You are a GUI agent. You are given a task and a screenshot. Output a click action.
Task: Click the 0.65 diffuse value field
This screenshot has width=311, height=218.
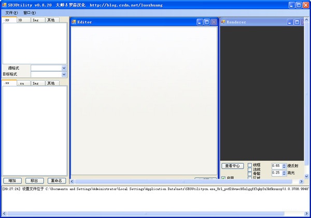(277, 166)
